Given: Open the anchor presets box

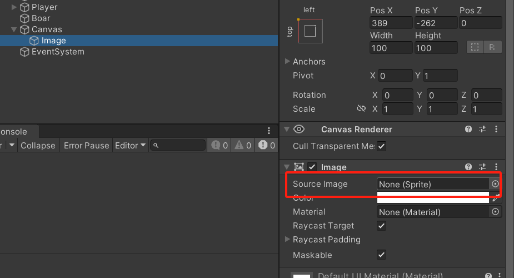Looking at the screenshot, I should (310, 31).
